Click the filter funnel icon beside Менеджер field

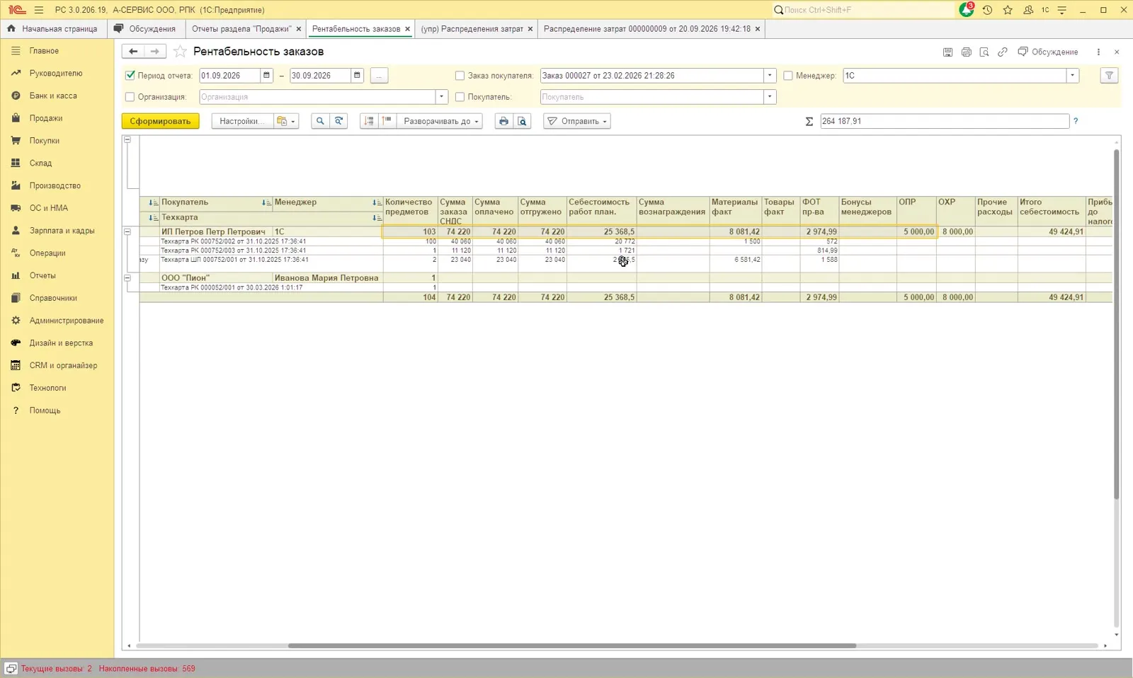(1109, 76)
